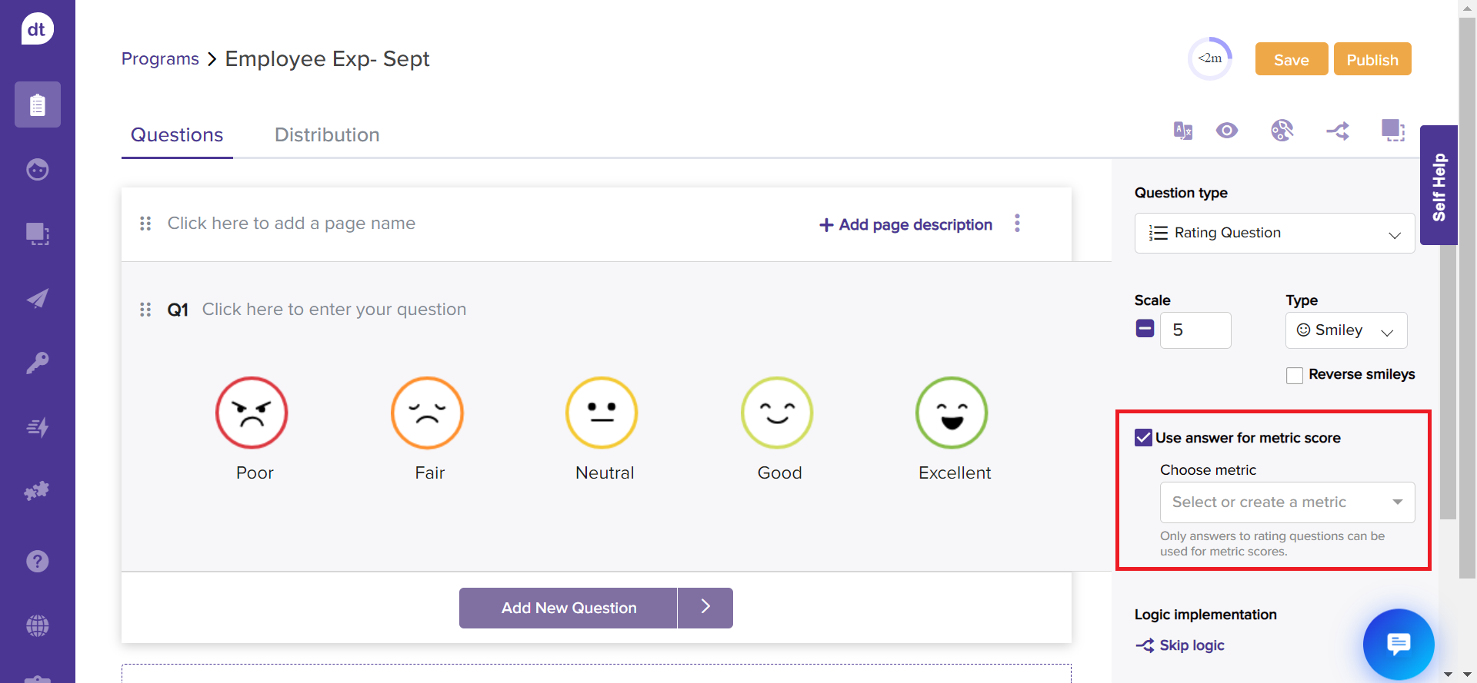Viewport: 1477px width, 683px height.
Task: Open the Smiley type dropdown
Action: pos(1345,330)
